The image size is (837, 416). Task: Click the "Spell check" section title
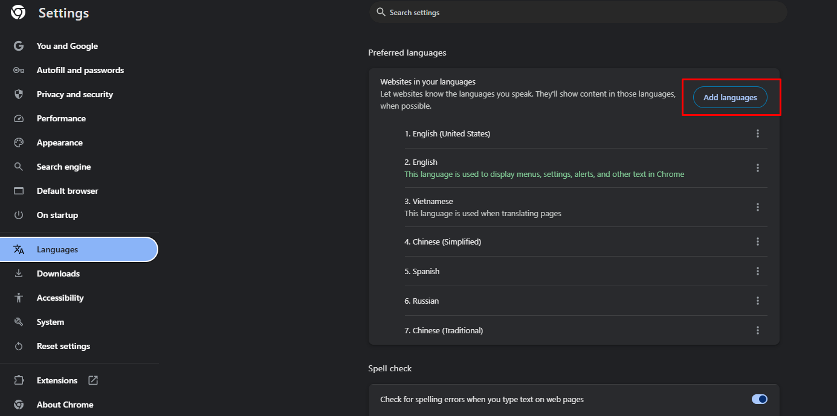[x=390, y=368]
